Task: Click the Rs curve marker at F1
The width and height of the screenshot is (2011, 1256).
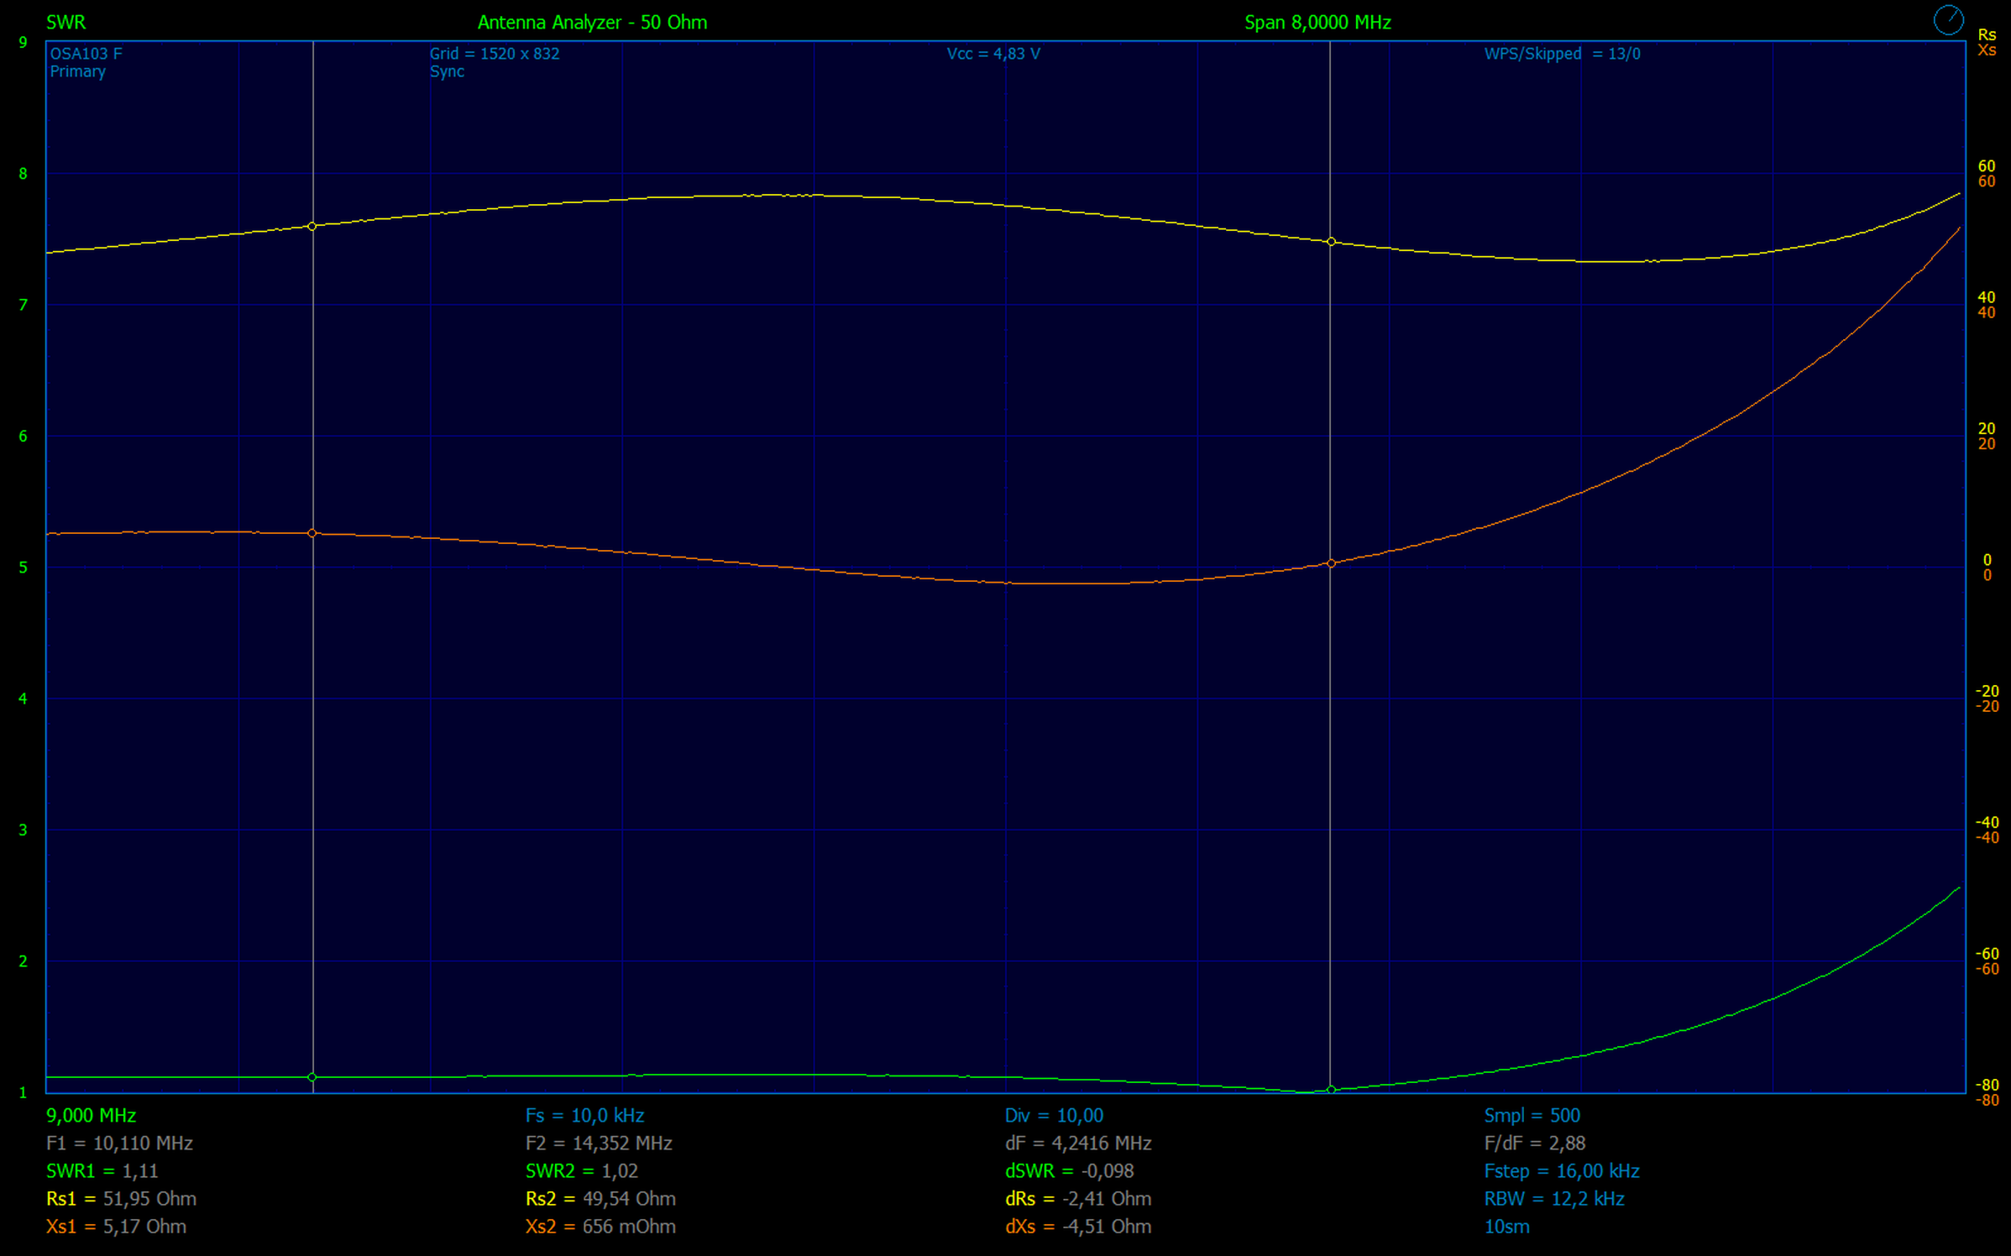Action: (x=312, y=227)
